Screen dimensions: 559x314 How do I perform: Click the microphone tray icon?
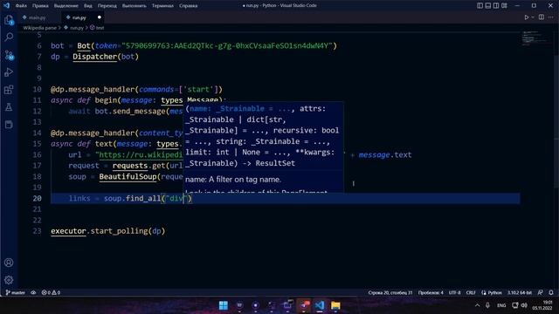[x=487, y=305]
